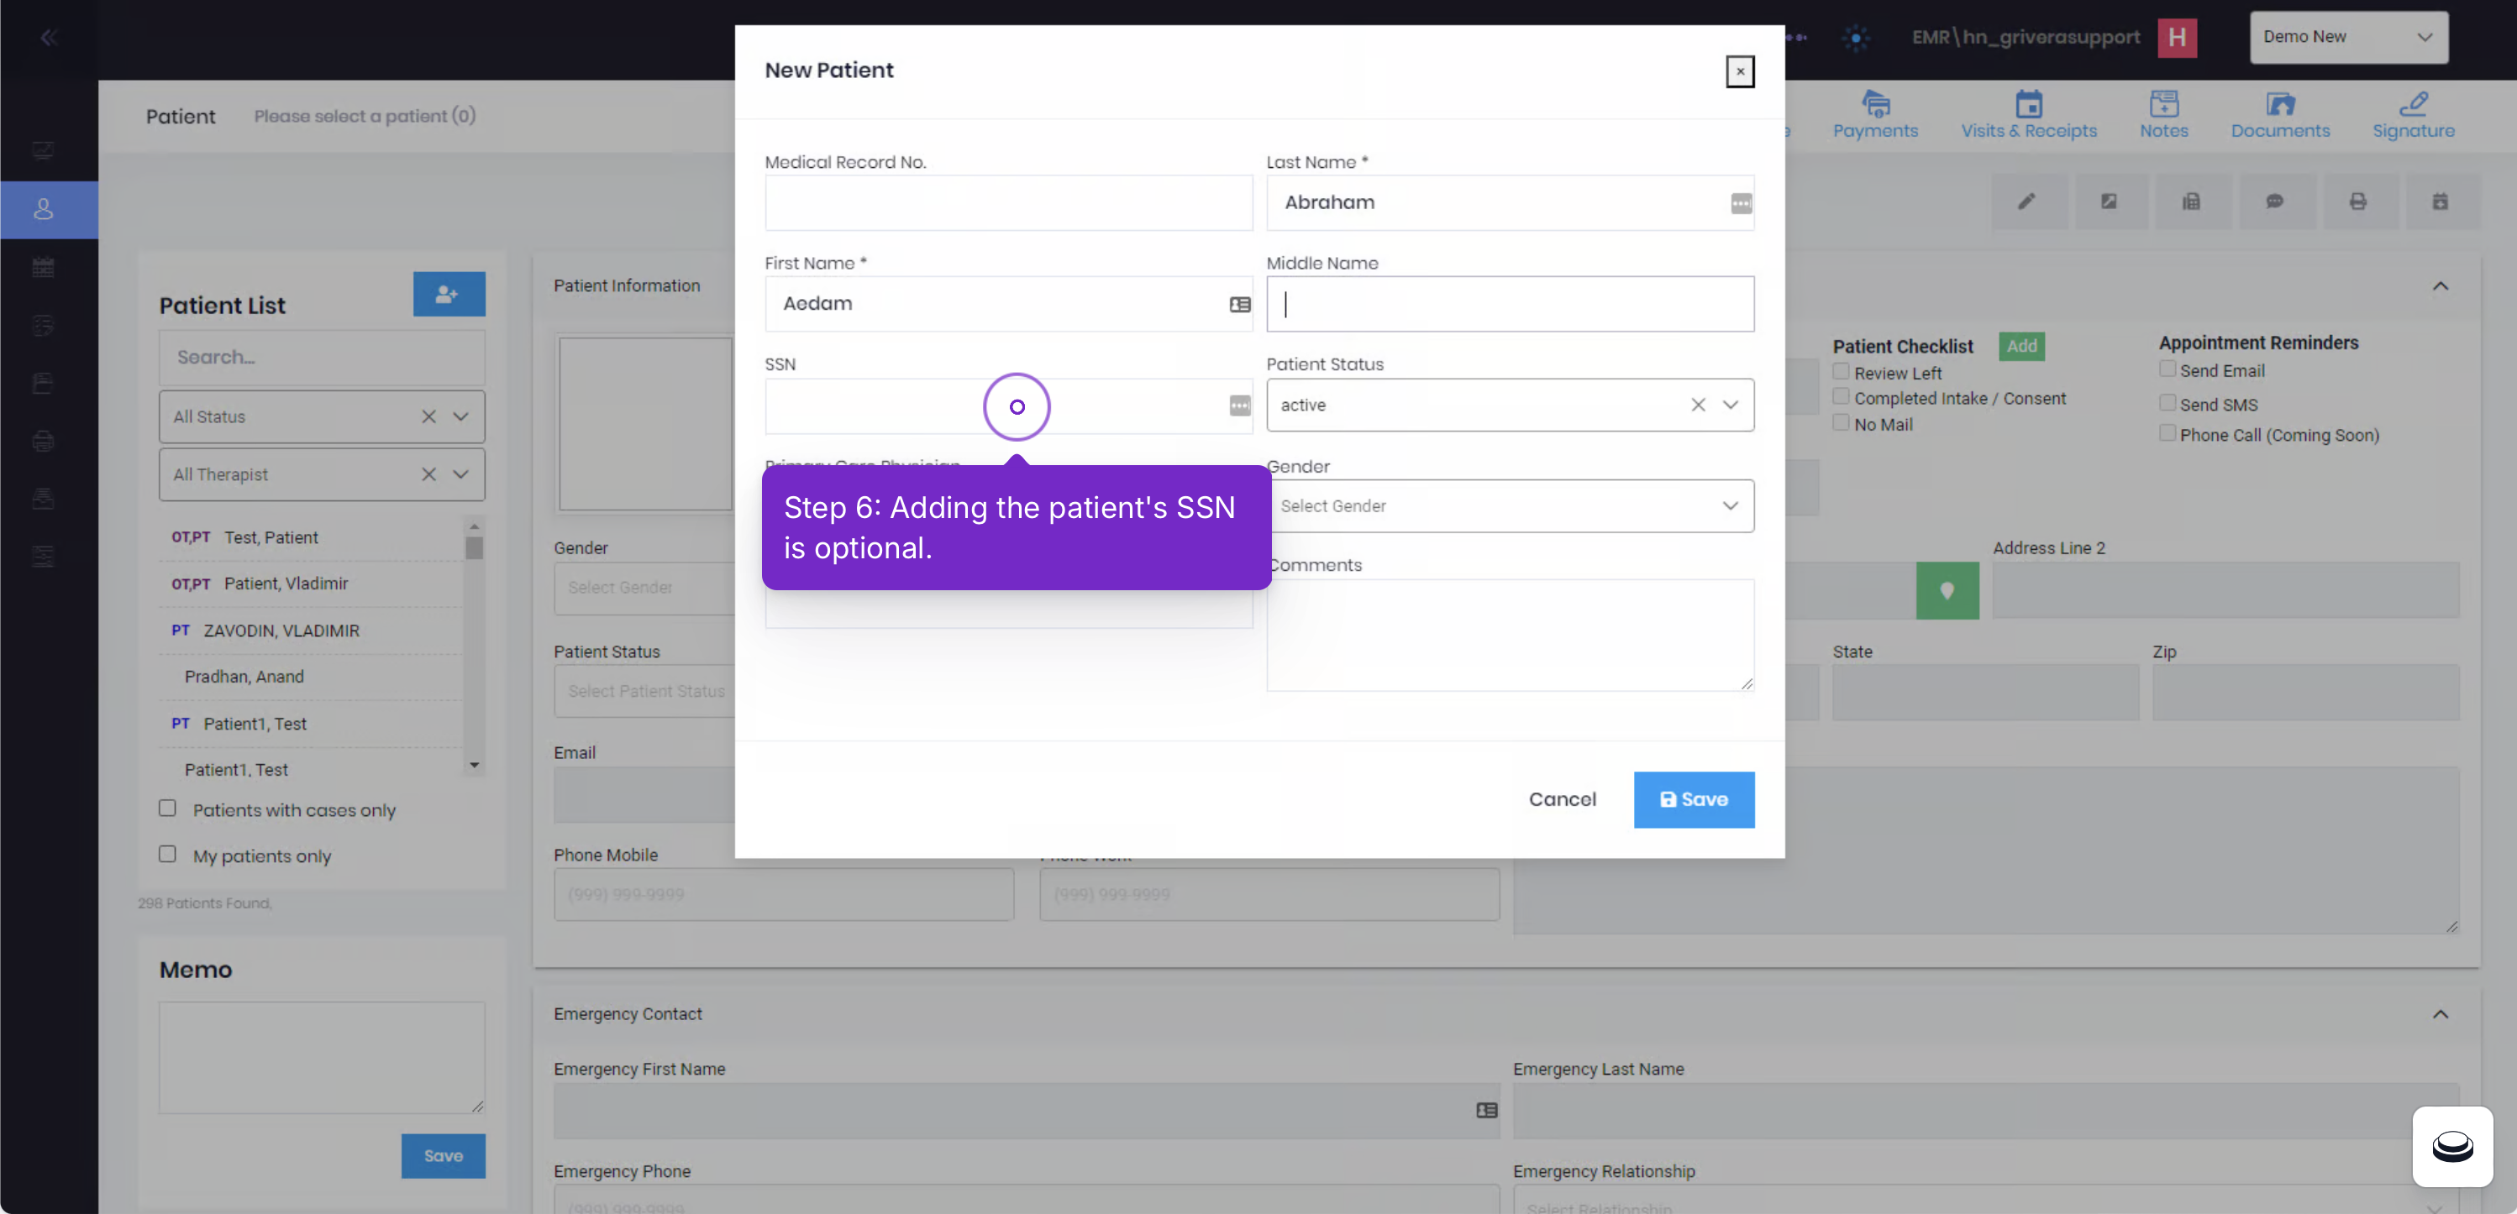This screenshot has width=2517, height=1214.
Task: Click the pencil edit icon in toolbar
Action: coord(2027,201)
